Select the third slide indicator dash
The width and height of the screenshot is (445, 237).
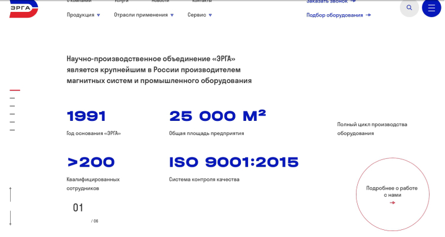click(12, 106)
